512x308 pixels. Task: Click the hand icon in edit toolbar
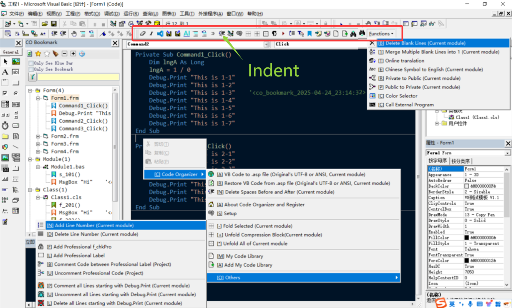74,34
